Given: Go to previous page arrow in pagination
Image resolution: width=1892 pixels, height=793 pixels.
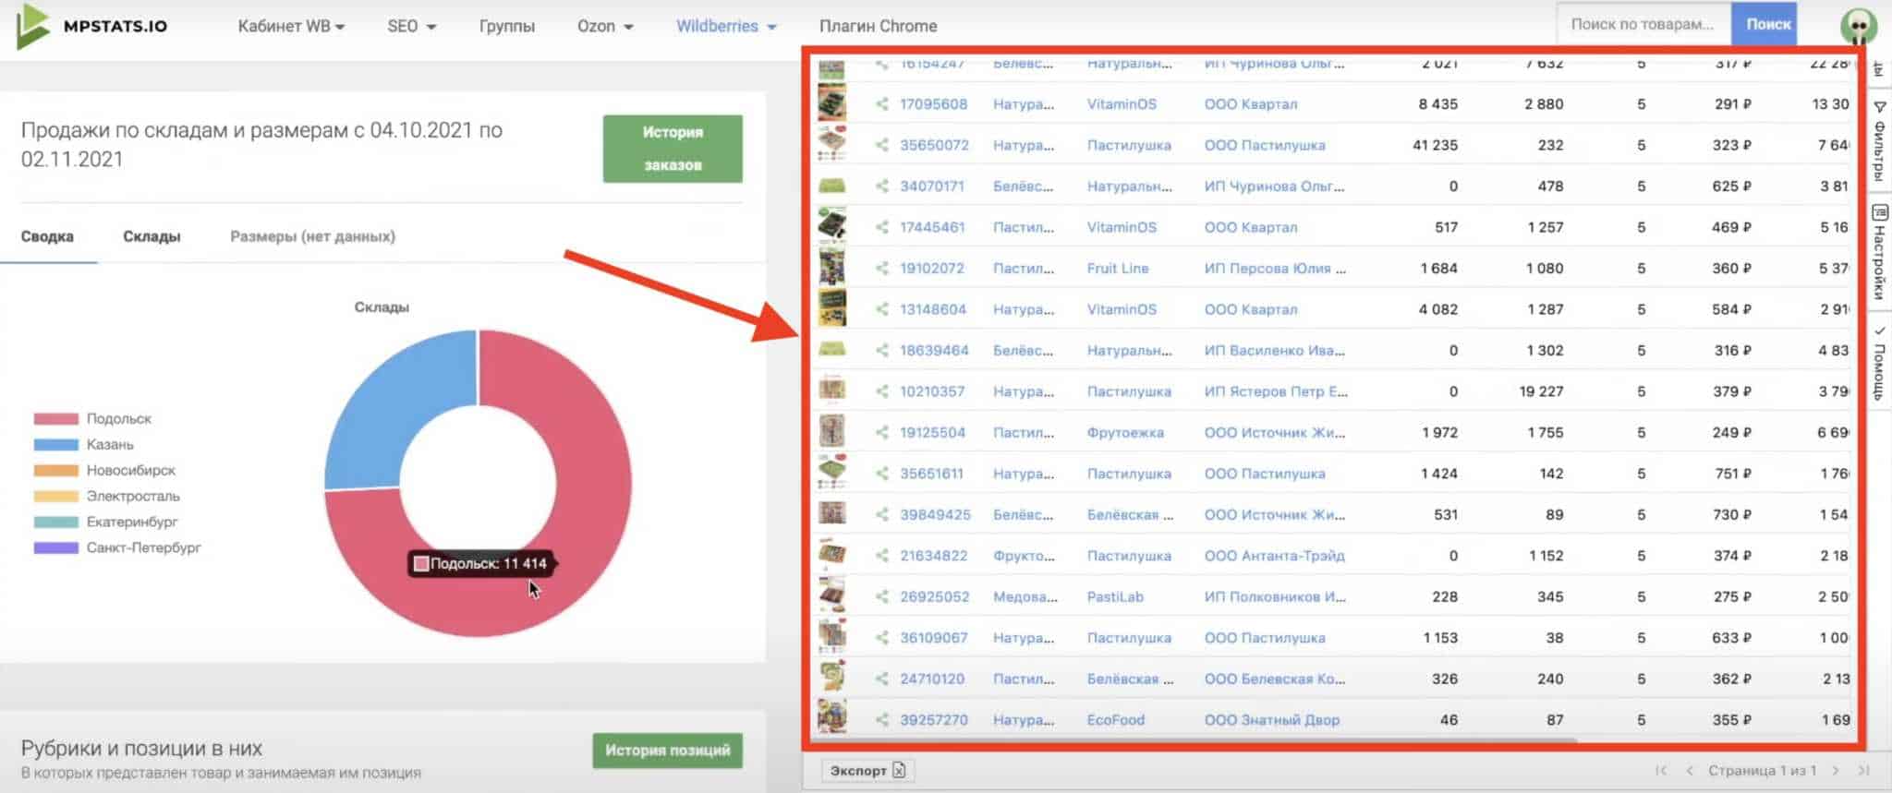Looking at the screenshot, I should coord(1690,771).
